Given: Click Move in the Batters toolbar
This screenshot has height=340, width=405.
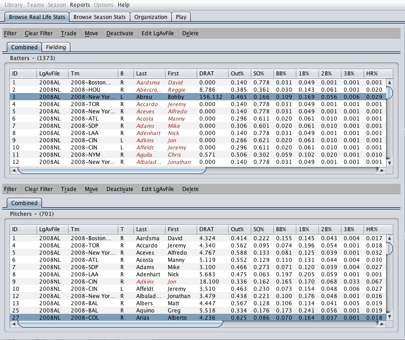Looking at the screenshot, I should click(92, 33).
